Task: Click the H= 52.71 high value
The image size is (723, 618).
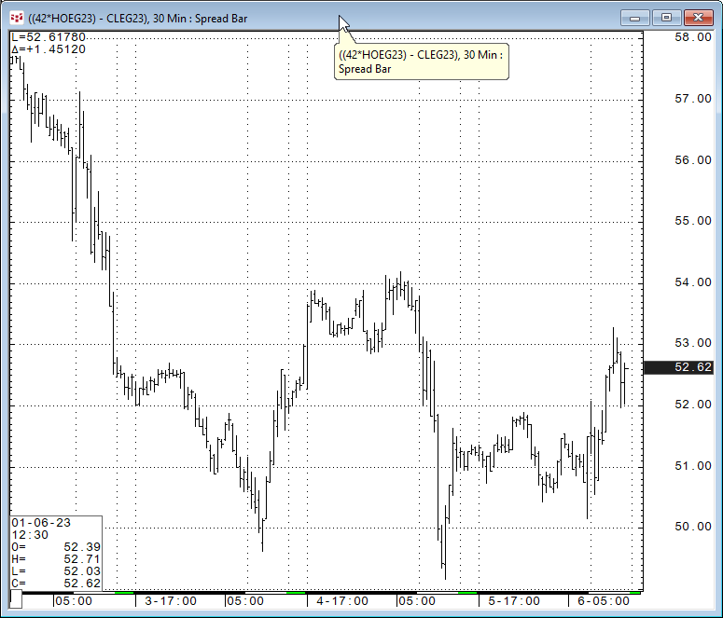Action: coord(56,559)
